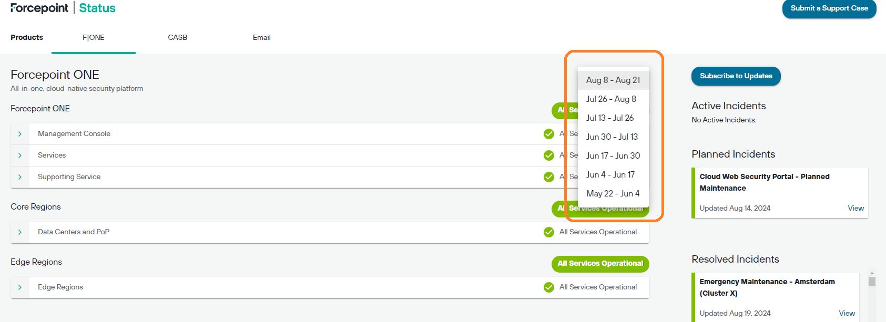The height and width of the screenshot is (322, 886).
Task: Expand the Management Console row
Action: (19, 133)
